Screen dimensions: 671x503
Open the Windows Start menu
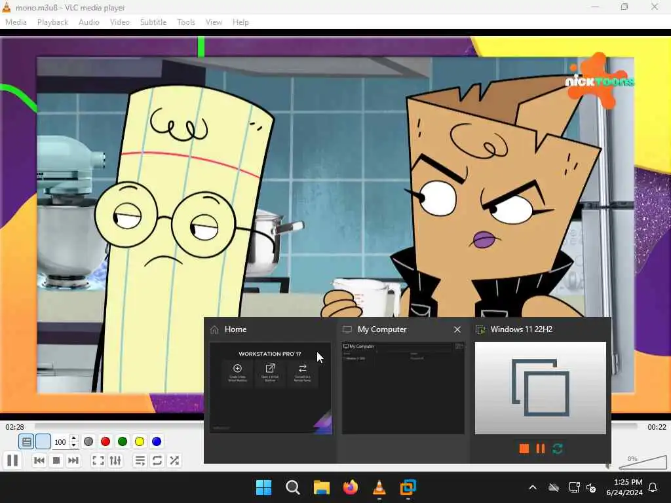tap(263, 487)
